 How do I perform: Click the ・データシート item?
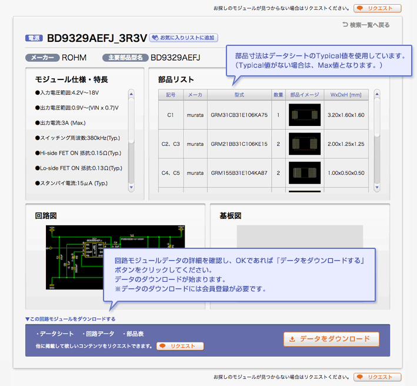[55, 334]
